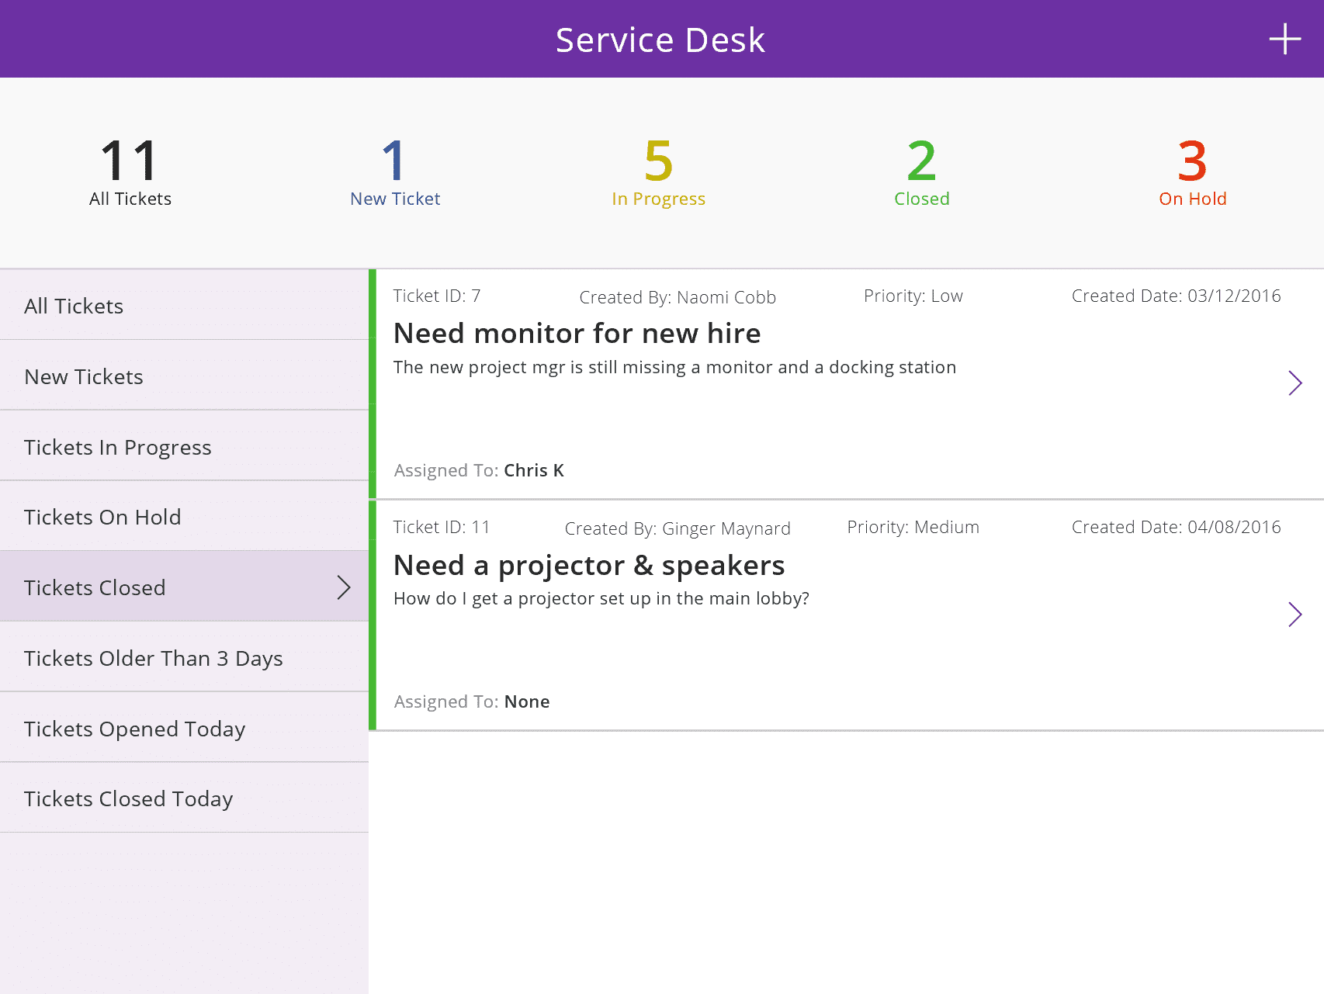Show Tickets Opened Today

click(x=184, y=728)
